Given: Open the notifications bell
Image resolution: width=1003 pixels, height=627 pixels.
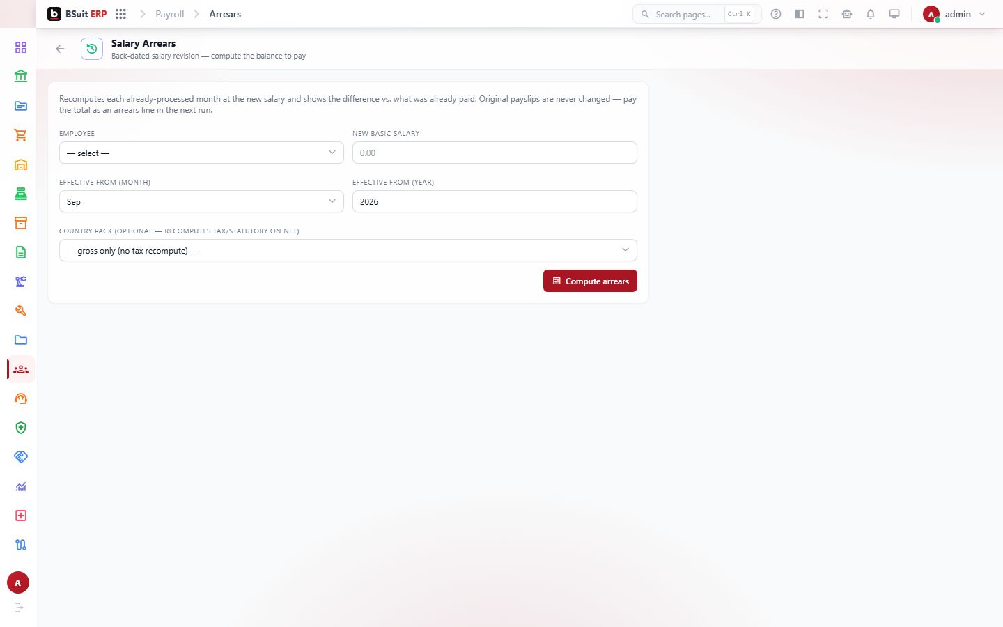Looking at the screenshot, I should (x=871, y=14).
